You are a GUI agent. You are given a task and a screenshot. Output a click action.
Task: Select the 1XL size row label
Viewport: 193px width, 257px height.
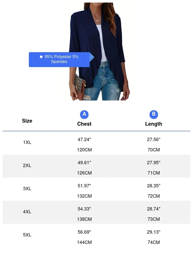click(x=27, y=142)
